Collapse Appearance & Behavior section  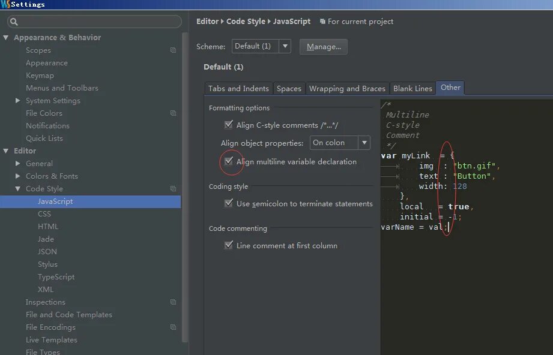click(x=6, y=37)
